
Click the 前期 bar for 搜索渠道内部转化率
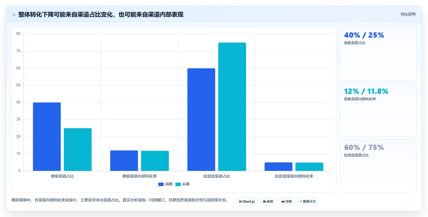(x=124, y=161)
